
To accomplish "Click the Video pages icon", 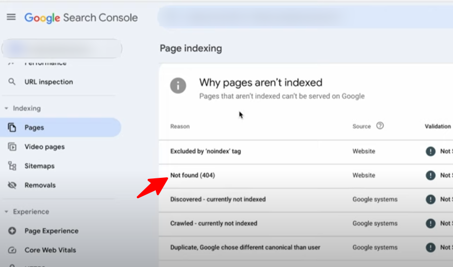I will point(12,147).
